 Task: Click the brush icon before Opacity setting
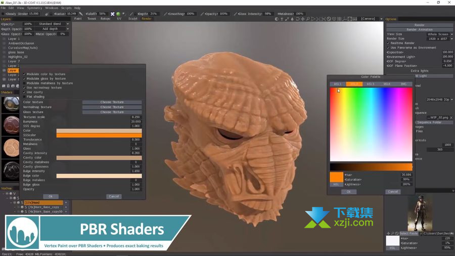click(202, 14)
